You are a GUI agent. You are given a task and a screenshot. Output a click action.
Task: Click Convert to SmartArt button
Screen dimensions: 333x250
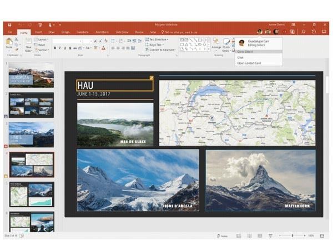coord(160,50)
